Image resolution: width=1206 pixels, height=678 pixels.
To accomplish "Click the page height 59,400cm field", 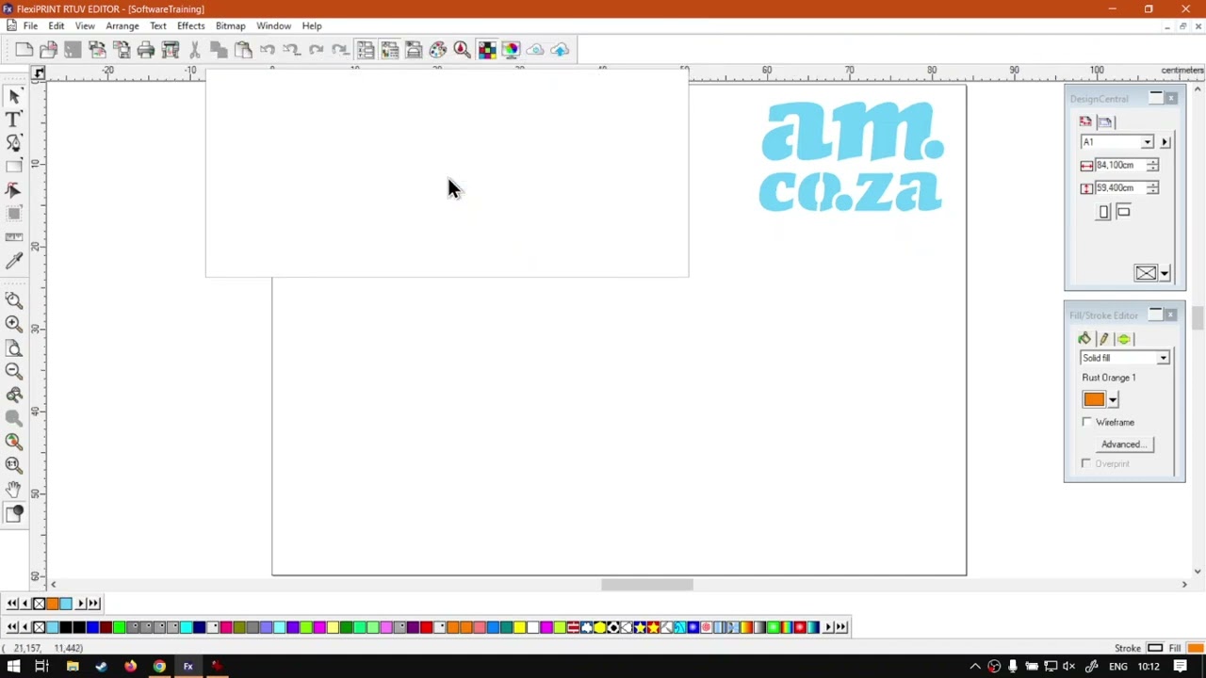I will 1119,188.
